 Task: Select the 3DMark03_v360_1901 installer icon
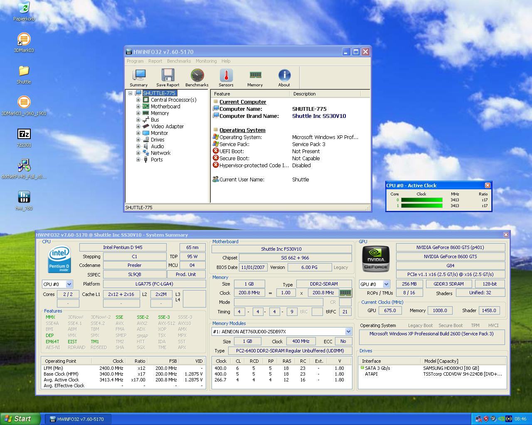coord(24,106)
